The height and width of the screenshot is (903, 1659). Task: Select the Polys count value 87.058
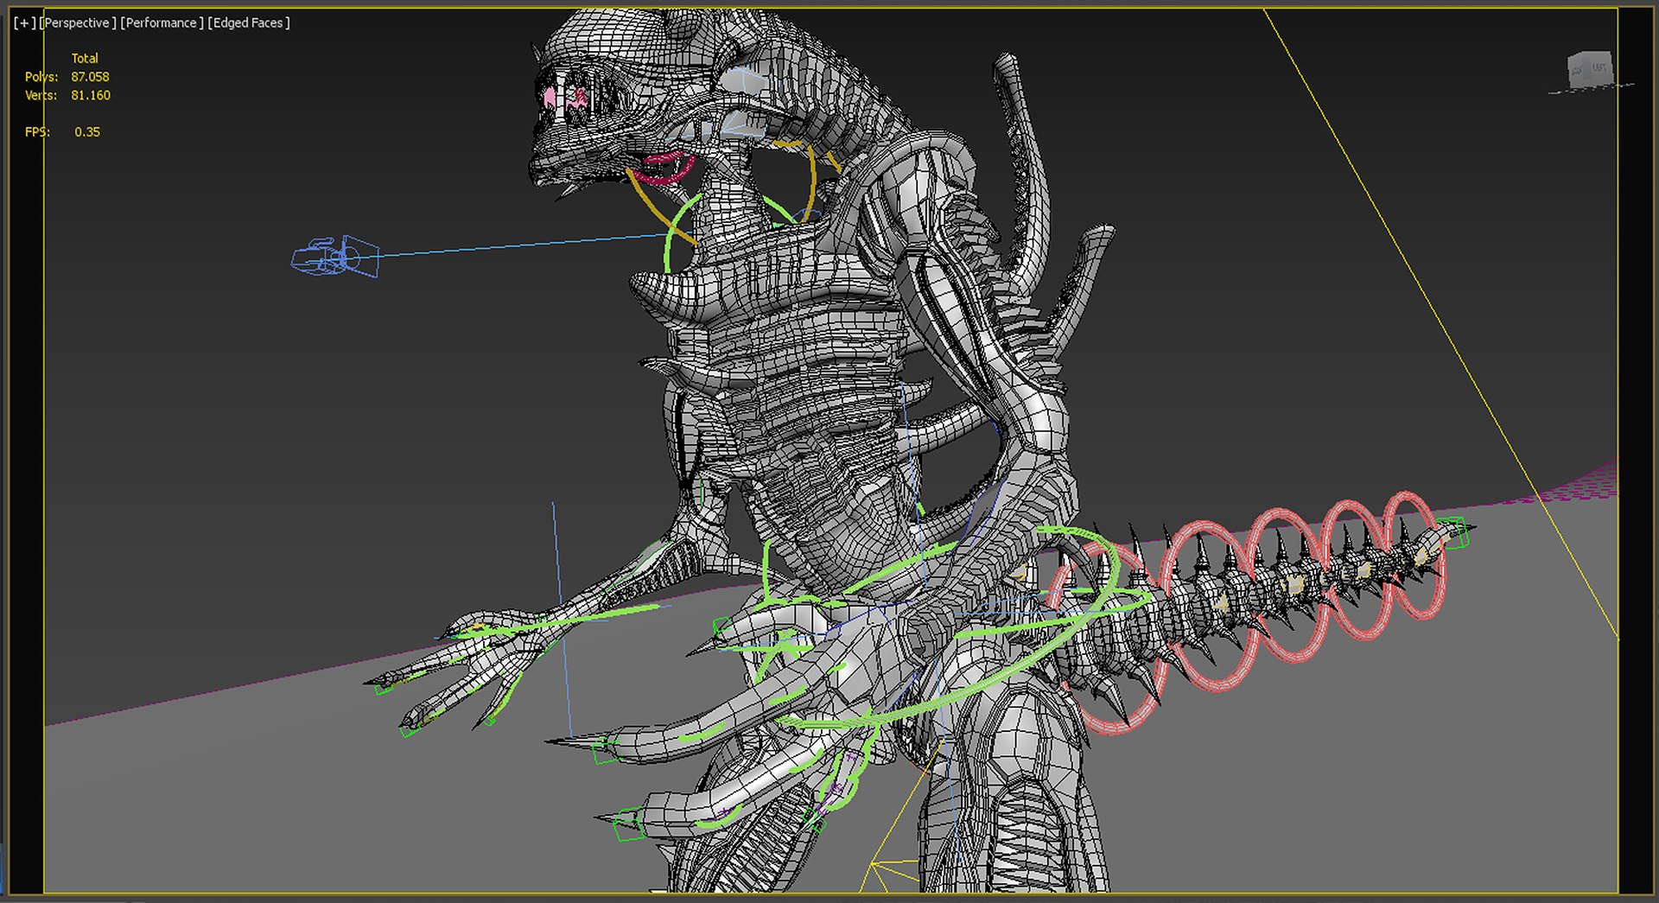point(90,77)
